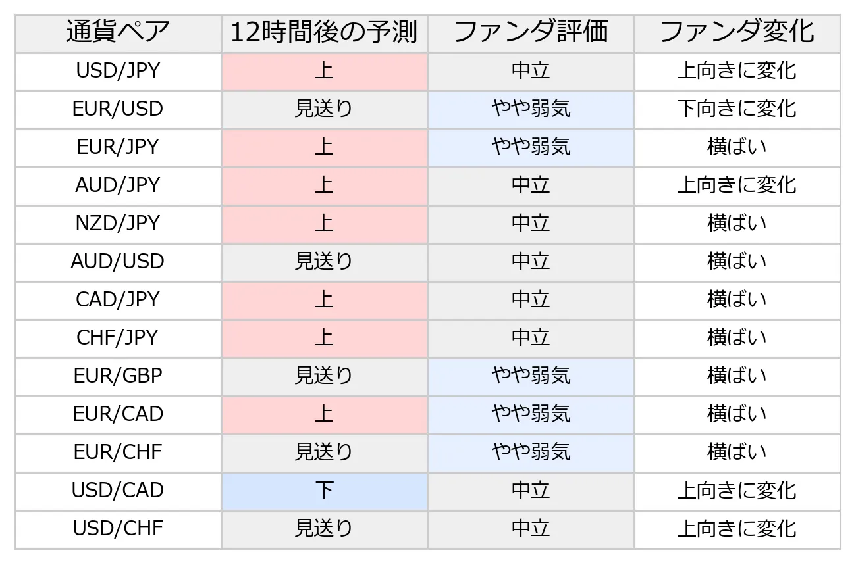Select 中立 rating for CAD/JPY
The width and height of the screenshot is (854, 563).
(531, 301)
